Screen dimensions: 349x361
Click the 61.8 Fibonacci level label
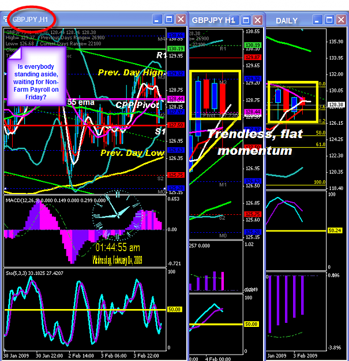(321, 144)
